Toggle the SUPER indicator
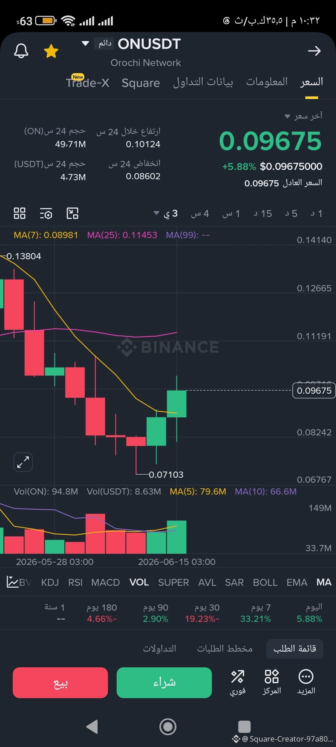 (x=173, y=582)
